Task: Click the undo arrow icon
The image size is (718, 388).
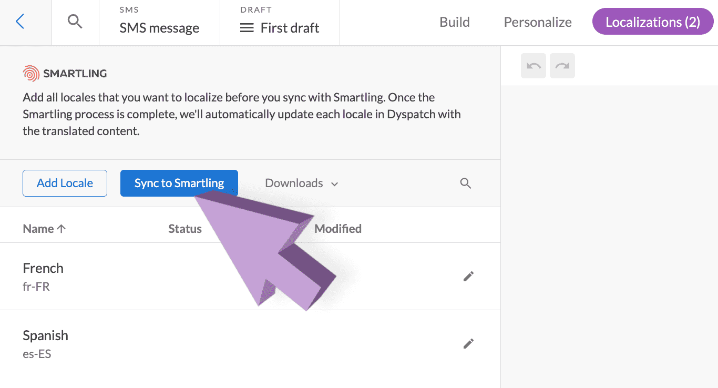Action: click(x=534, y=66)
